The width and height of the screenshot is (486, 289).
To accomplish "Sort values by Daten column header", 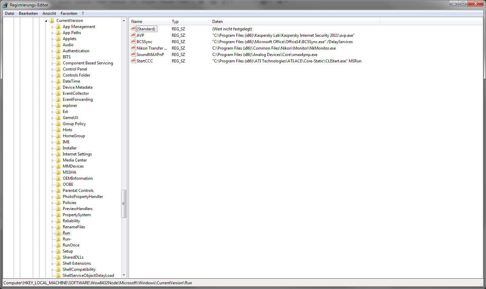I will tap(295, 22).
